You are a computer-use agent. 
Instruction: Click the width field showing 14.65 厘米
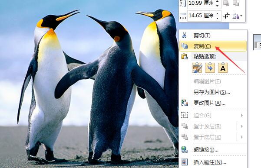click(202, 16)
